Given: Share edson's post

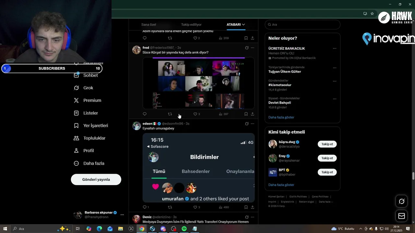Looking at the screenshot, I should pos(253,207).
